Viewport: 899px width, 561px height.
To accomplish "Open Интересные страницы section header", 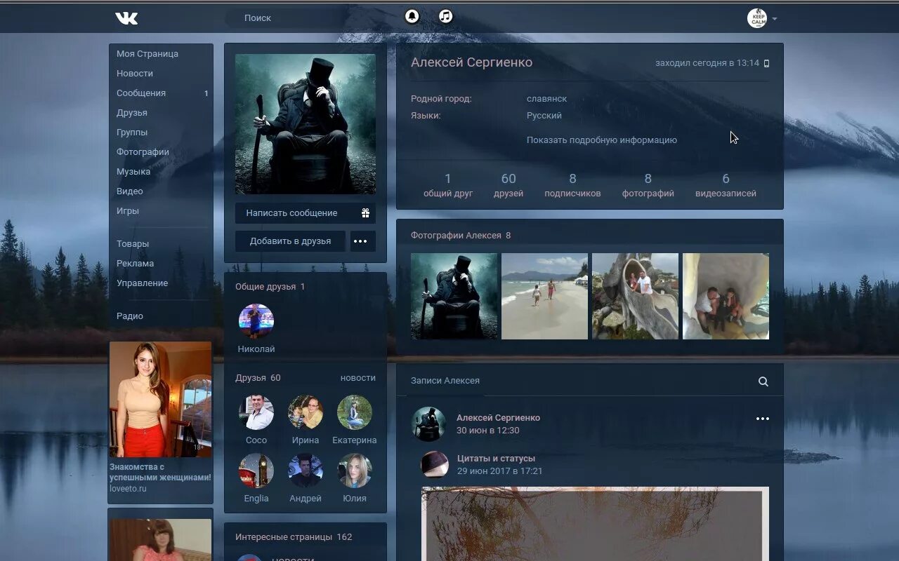I will 294,537.
